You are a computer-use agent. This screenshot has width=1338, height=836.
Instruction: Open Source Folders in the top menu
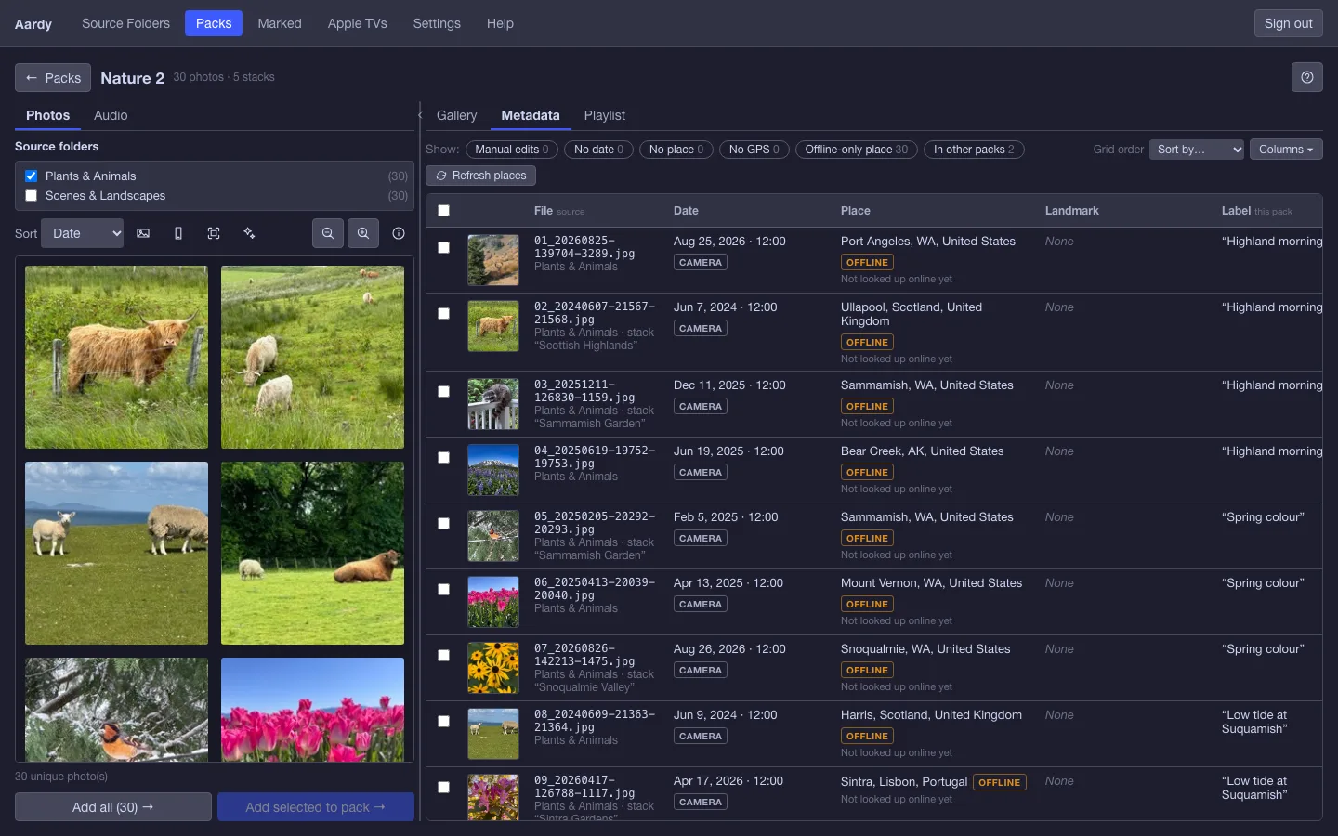tap(125, 23)
